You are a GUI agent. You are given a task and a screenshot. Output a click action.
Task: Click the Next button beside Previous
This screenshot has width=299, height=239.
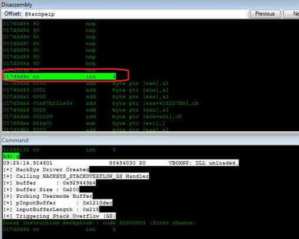coord(291,14)
